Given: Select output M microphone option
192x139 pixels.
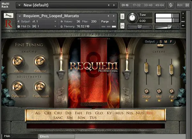Looking at the screenshot, I should point(166,42).
